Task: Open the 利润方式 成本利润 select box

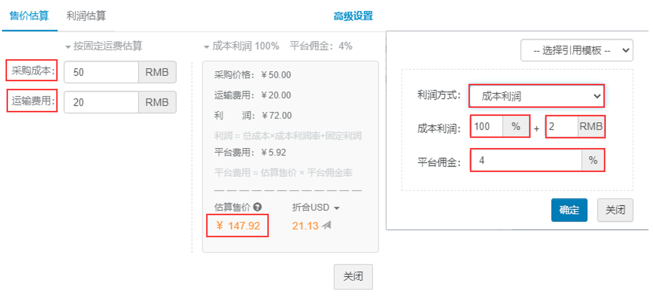Action: pyautogui.click(x=537, y=96)
